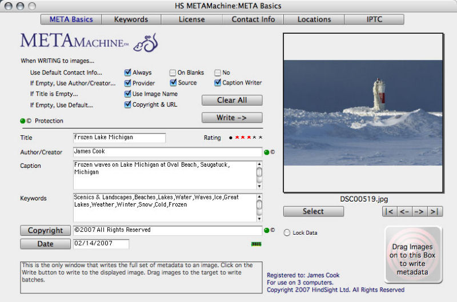457x302 pixels.
Task: Set rating by clicking the third red star
Action: (248, 138)
